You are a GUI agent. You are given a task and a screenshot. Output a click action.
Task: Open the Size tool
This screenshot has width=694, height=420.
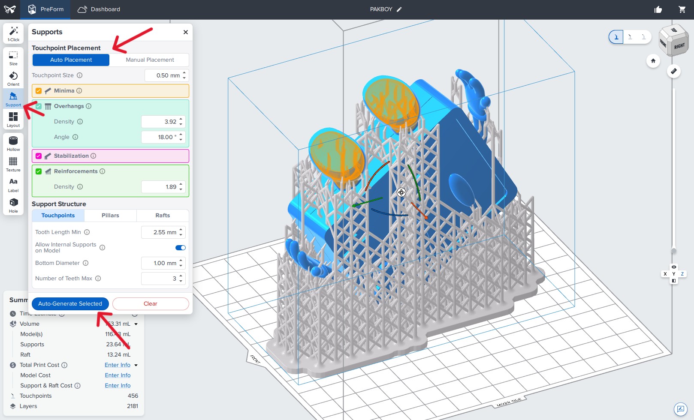(13, 56)
